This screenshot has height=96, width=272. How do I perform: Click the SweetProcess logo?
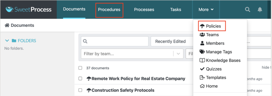(28, 10)
